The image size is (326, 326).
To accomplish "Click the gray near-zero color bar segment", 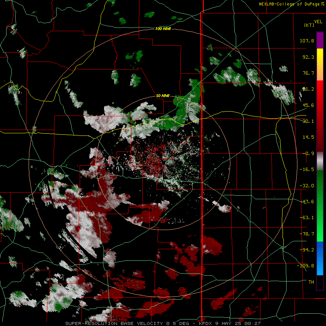I will (x=320, y=161).
